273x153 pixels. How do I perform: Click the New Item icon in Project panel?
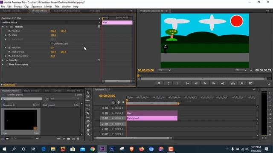[73, 139]
